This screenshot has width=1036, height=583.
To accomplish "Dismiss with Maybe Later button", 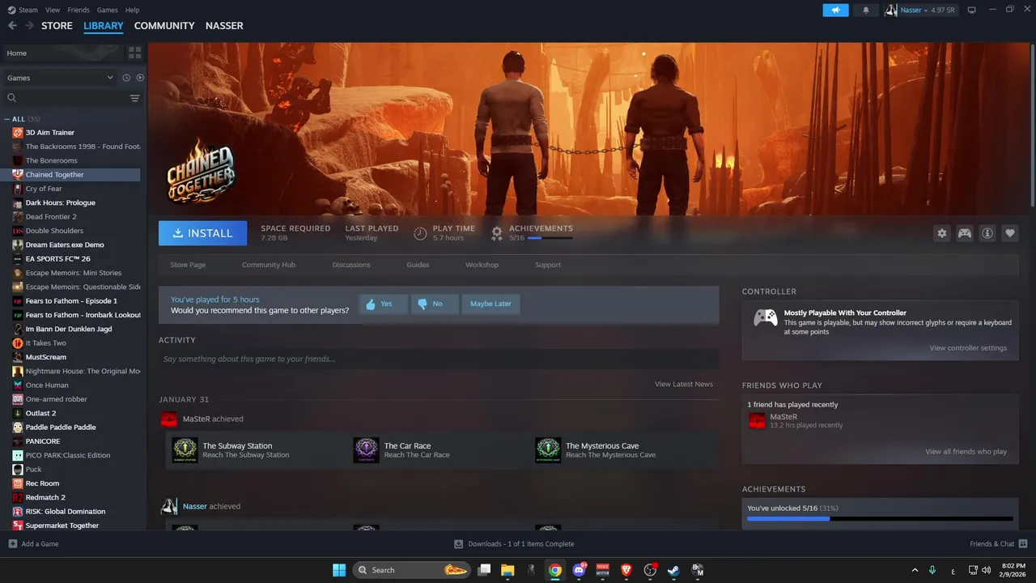I will click(490, 304).
